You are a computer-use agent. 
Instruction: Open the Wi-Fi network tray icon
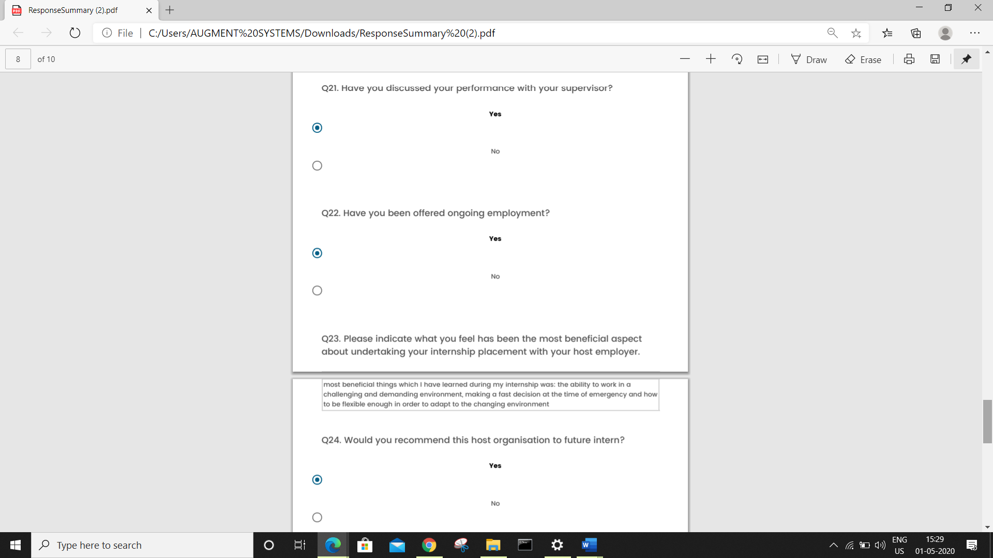(849, 545)
